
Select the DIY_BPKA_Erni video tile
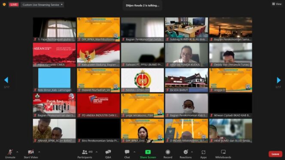pyautogui.click(x=142, y=131)
